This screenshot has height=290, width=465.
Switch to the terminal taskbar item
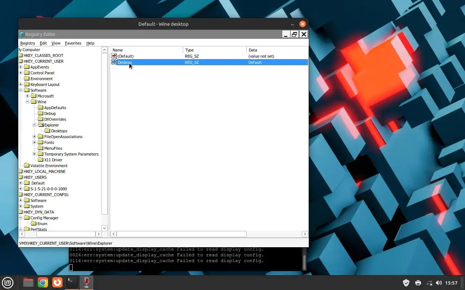pyautogui.click(x=72, y=282)
